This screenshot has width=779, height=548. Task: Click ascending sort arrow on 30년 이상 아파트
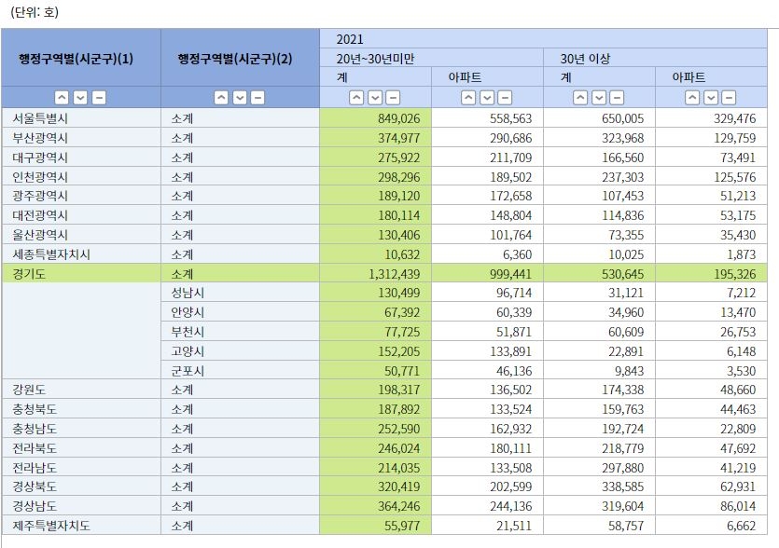693,96
